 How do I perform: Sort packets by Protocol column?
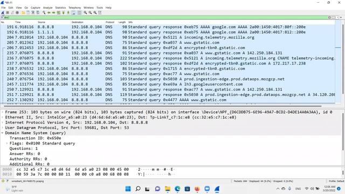pos(110,22)
